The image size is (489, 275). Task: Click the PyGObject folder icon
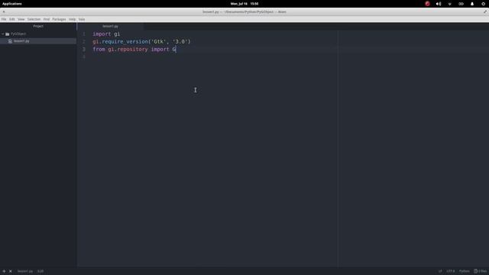pyautogui.click(x=7, y=34)
